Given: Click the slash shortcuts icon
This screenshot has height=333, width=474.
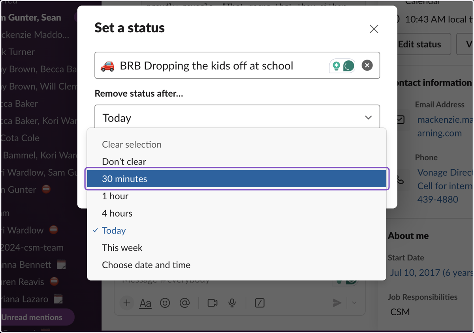Looking at the screenshot, I should (260, 303).
